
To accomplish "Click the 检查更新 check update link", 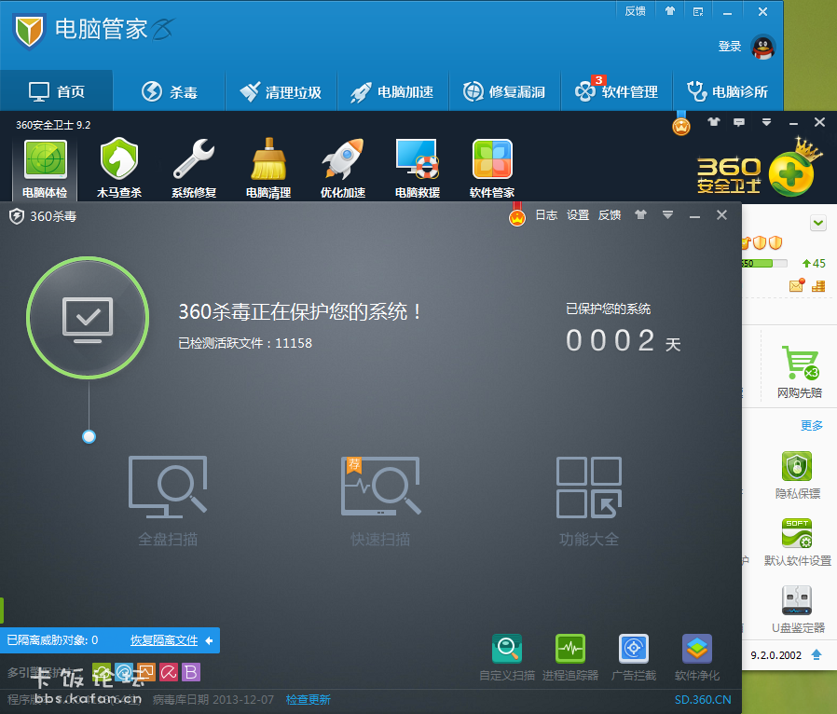I will (308, 700).
